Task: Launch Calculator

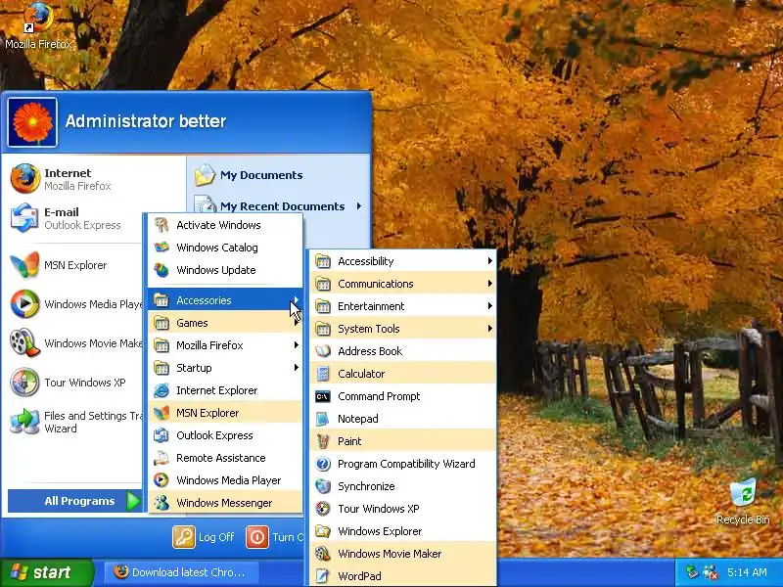Action: [403, 374]
